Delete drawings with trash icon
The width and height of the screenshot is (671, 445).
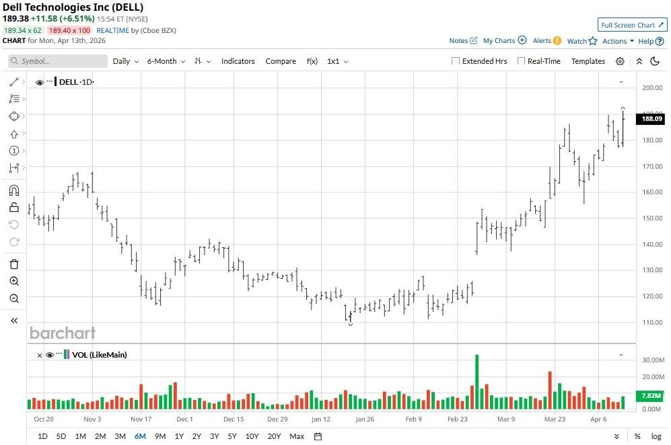click(14, 264)
